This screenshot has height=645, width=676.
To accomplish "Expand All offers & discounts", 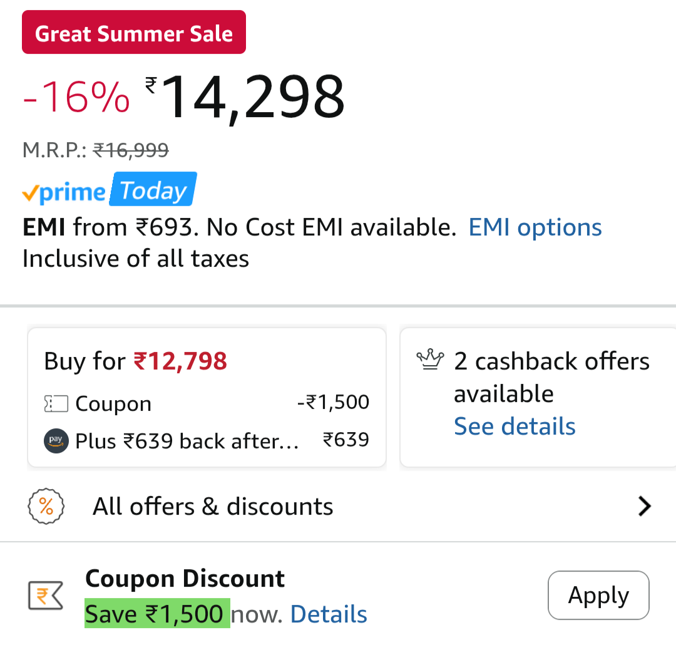I will coord(213,506).
